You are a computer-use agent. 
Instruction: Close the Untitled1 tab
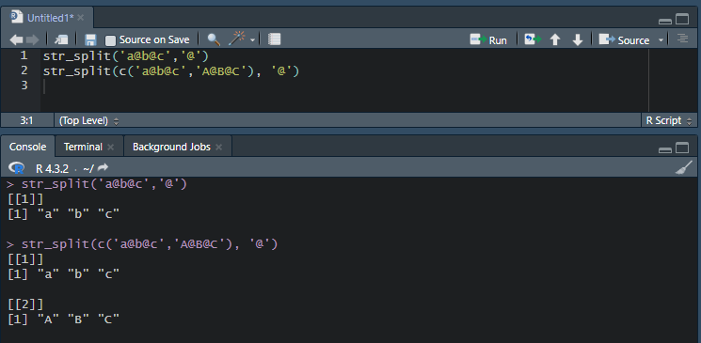[81, 18]
